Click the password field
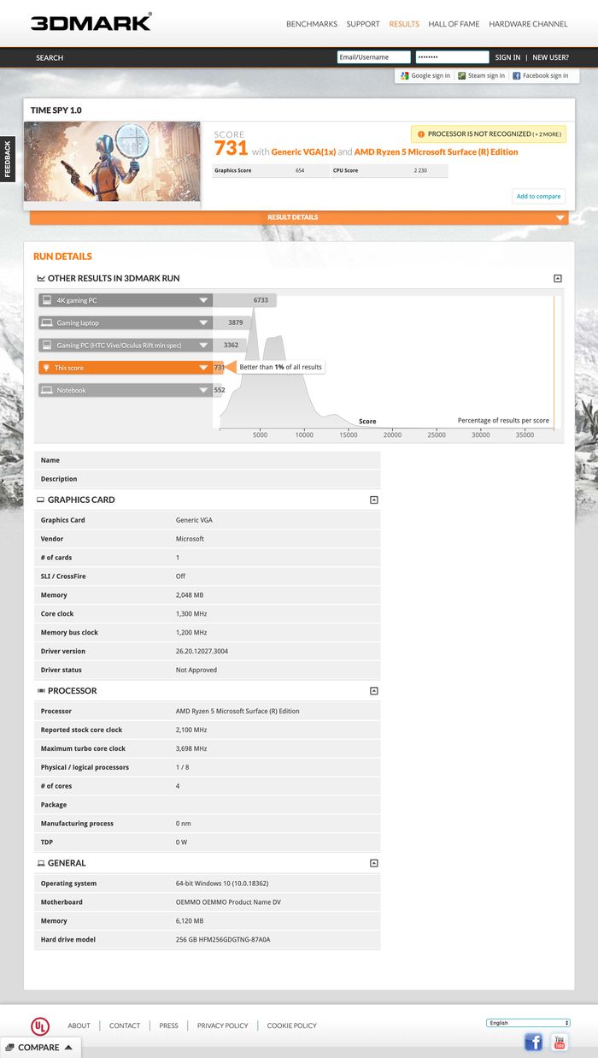This screenshot has height=1058, width=598. click(x=452, y=57)
